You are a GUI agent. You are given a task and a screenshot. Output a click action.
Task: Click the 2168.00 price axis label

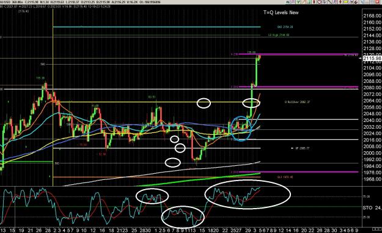coord(372,16)
